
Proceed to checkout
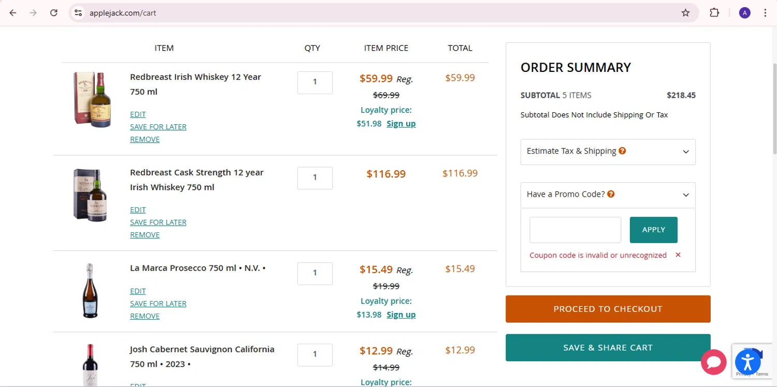[608, 309]
